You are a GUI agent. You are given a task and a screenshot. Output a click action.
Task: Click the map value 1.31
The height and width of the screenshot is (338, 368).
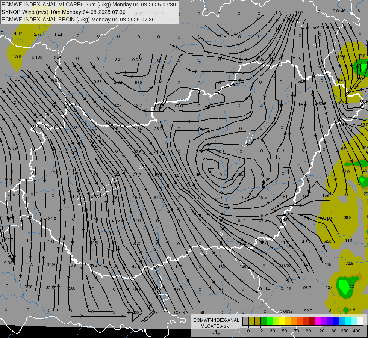pos(279,13)
